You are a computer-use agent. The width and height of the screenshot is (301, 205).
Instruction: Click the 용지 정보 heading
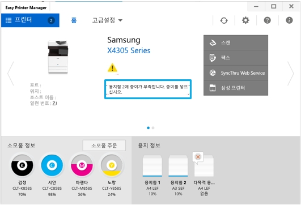click(x=149, y=146)
